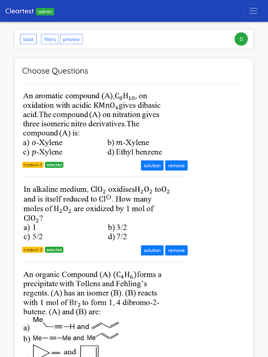Click the selected badge on first question
Image resolution: width=268 pixels, height=357 pixels.
(x=54, y=165)
